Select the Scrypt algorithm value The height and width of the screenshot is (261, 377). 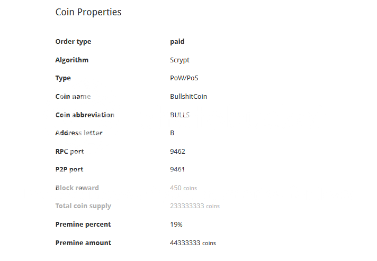pyautogui.click(x=179, y=60)
